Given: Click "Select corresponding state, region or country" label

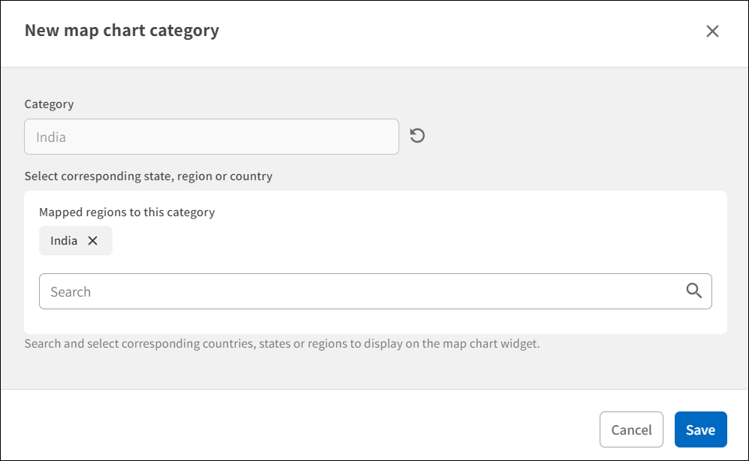Looking at the screenshot, I should [x=148, y=176].
